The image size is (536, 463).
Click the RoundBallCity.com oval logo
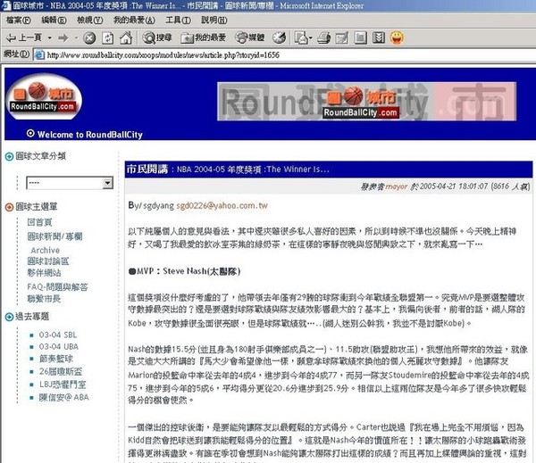[x=44, y=96]
